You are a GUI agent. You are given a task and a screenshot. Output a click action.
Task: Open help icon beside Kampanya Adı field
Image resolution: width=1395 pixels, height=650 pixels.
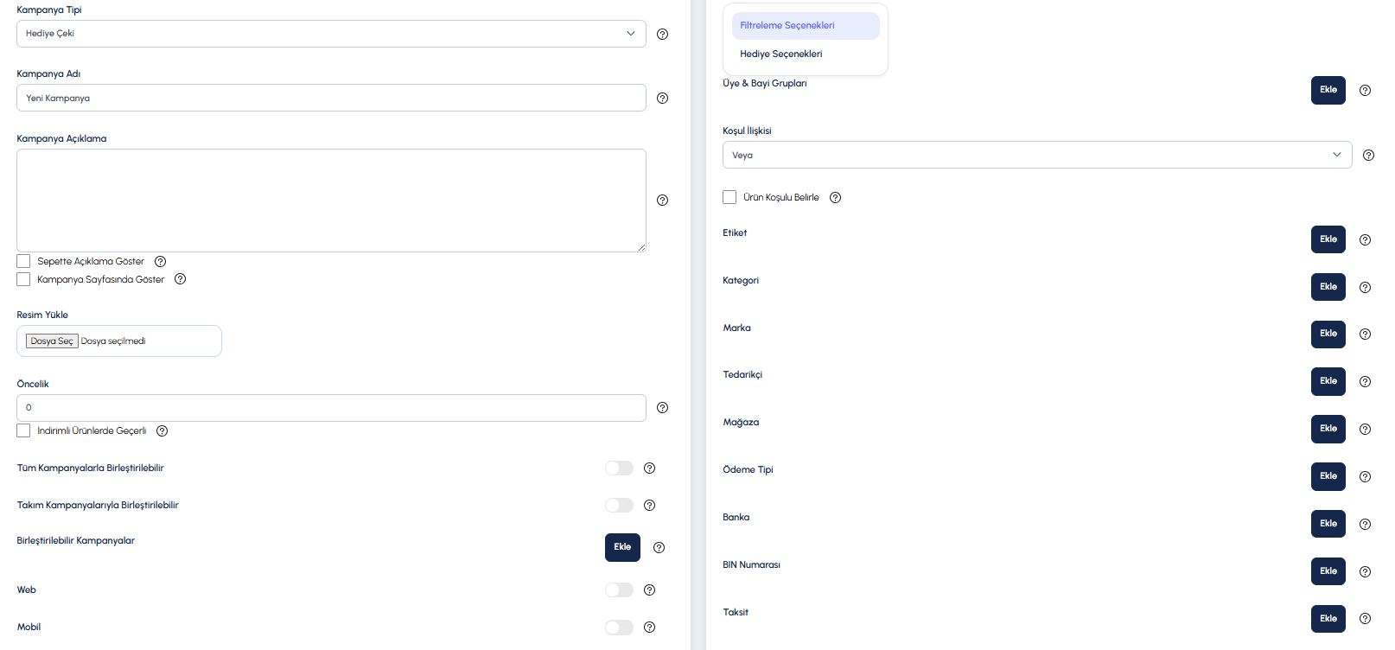(x=662, y=98)
